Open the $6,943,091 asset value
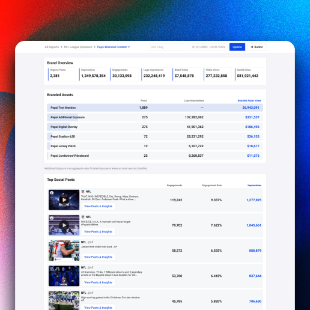 pyautogui.click(x=251, y=108)
